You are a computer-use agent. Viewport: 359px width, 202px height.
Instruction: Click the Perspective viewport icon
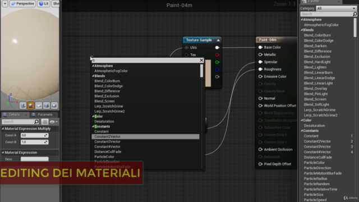pyautogui.click(x=13, y=4)
